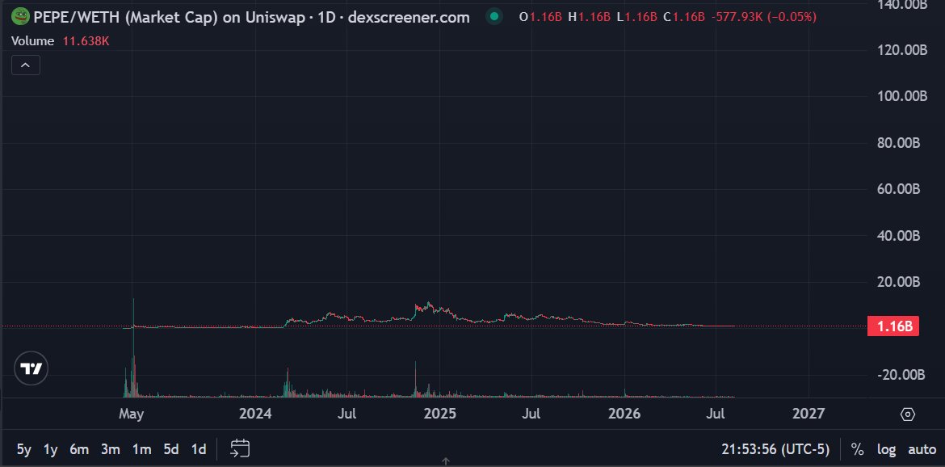This screenshot has height=467, width=945.
Task: Open chart settings gear icon
Action: click(908, 414)
